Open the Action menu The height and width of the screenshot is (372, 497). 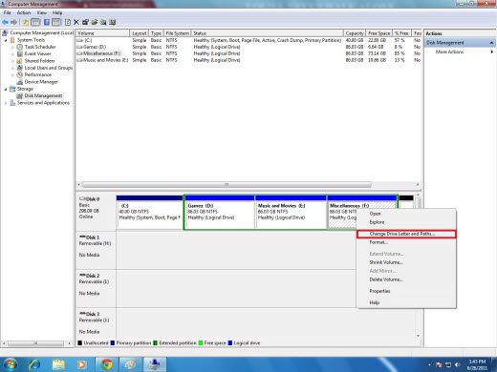(x=24, y=12)
